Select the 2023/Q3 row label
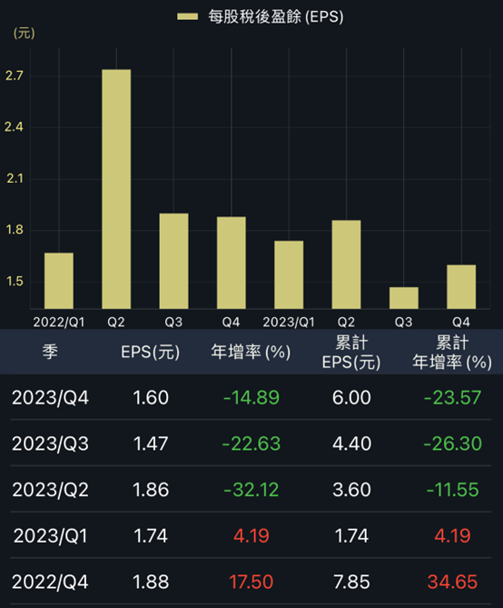The height and width of the screenshot is (608, 503). (x=50, y=444)
